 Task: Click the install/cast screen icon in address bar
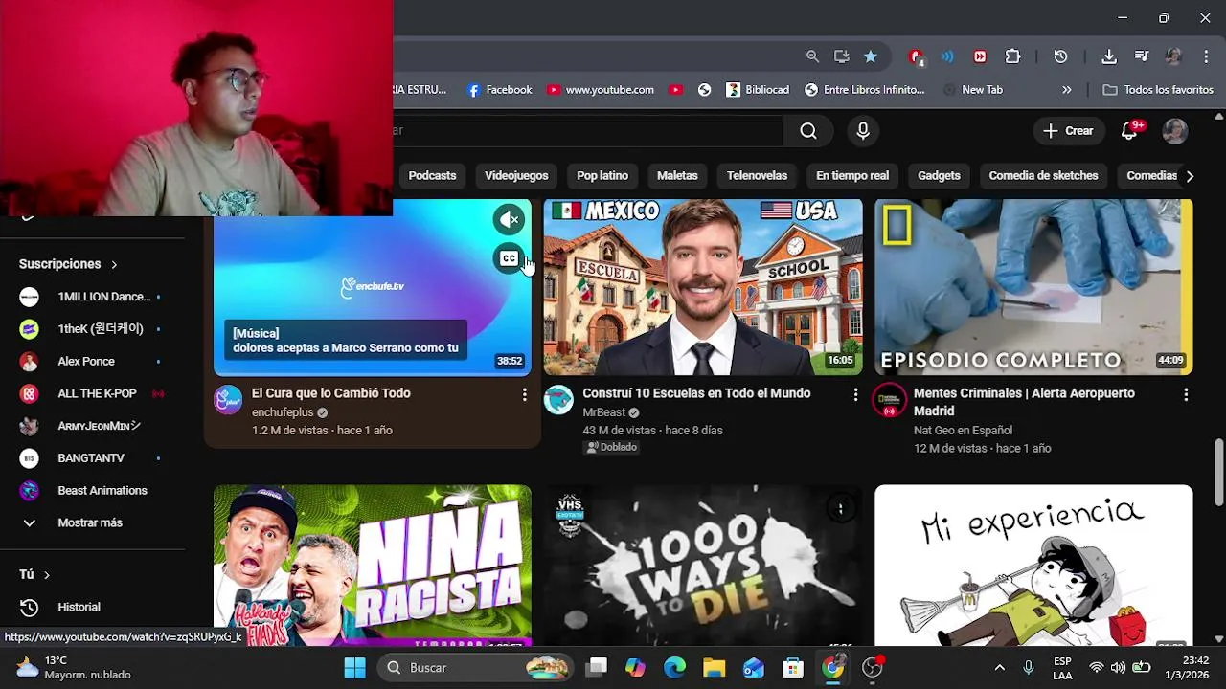click(841, 56)
